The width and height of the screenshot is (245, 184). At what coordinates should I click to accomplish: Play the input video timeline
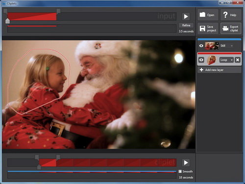coord(186,16)
